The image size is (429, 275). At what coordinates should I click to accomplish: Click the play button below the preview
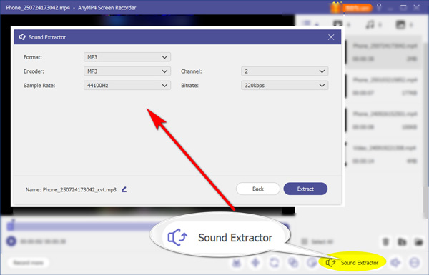click(11, 241)
